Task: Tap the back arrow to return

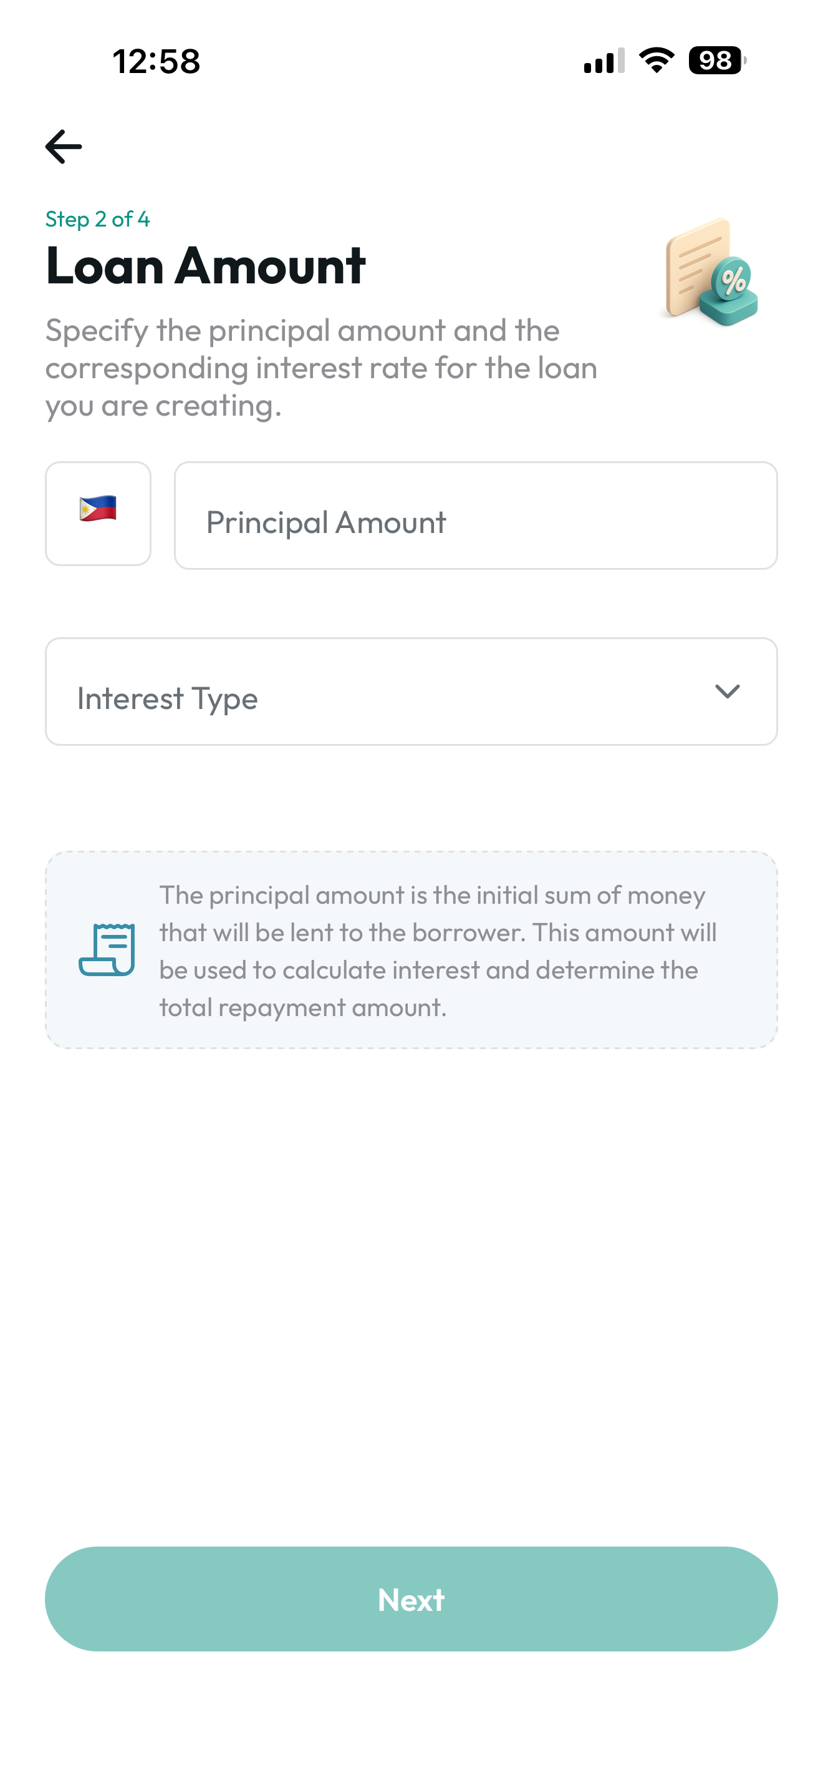Action: click(63, 146)
